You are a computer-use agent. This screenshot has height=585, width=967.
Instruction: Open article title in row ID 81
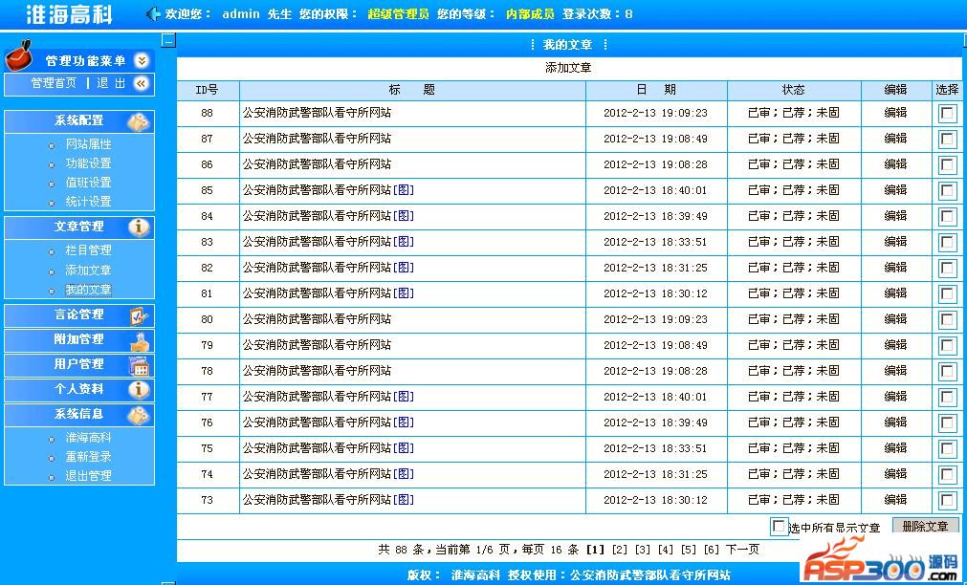tap(317, 293)
